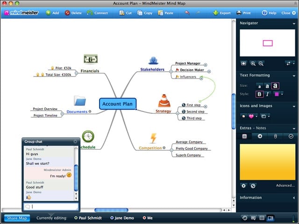Click the canvas horizontal scrollbar thumb

111,210
